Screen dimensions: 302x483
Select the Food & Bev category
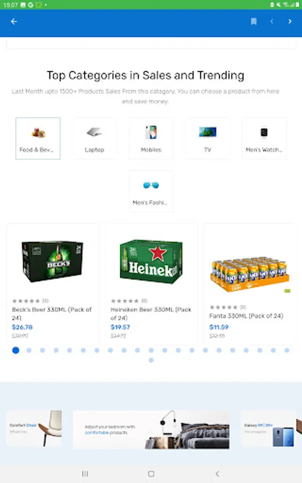(38, 138)
